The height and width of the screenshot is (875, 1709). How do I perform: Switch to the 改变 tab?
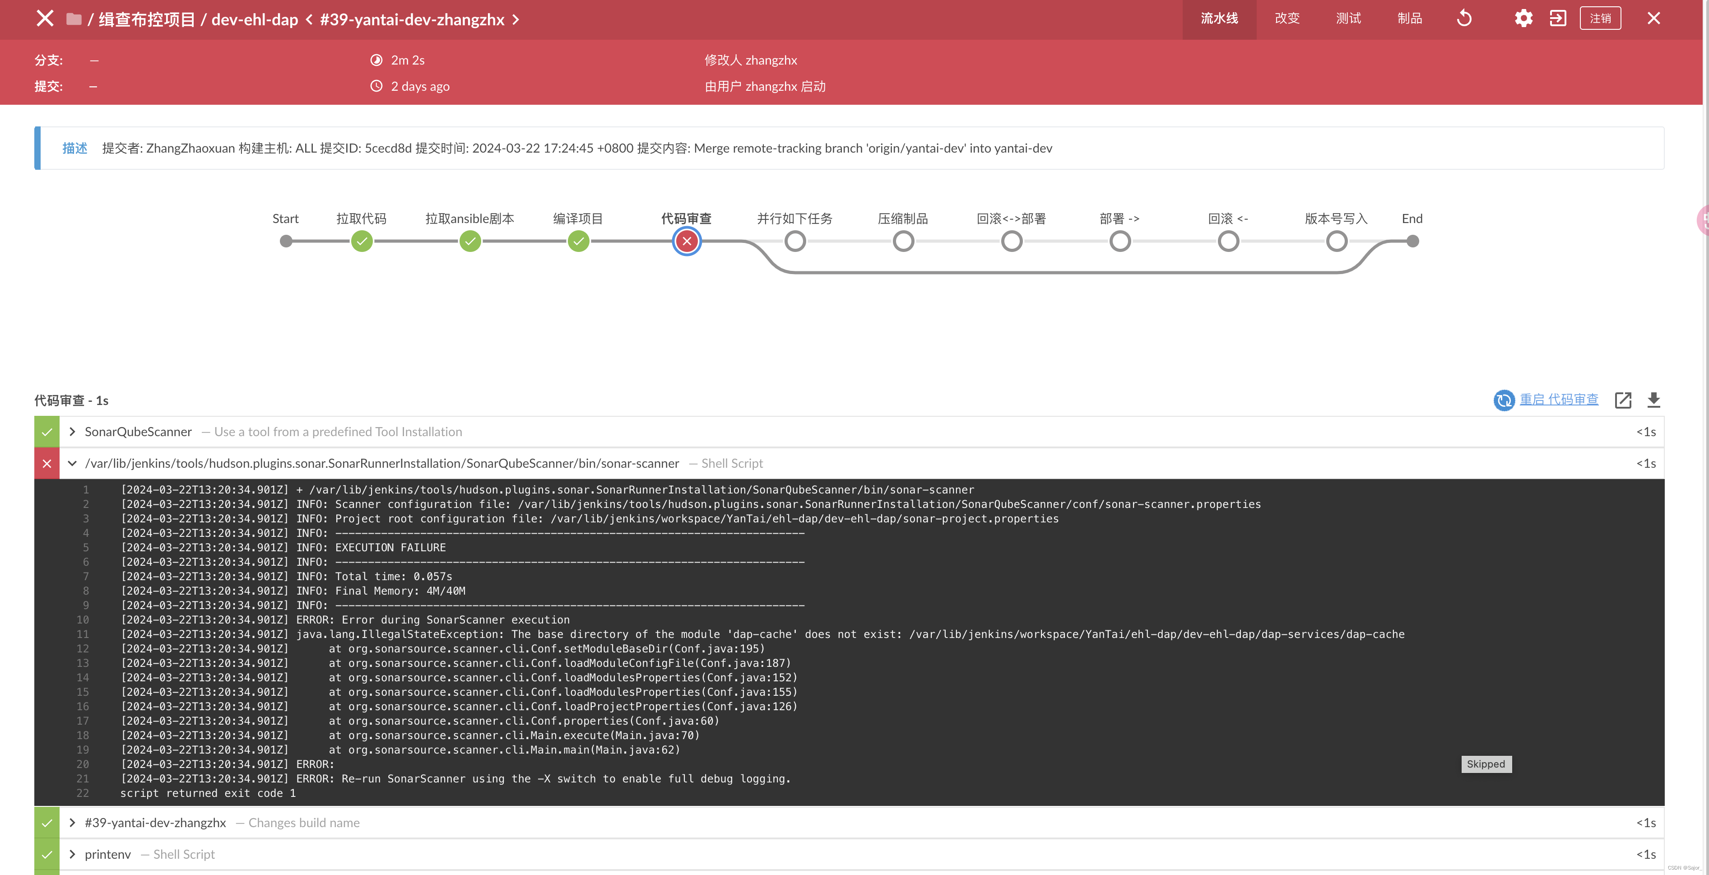pos(1287,19)
